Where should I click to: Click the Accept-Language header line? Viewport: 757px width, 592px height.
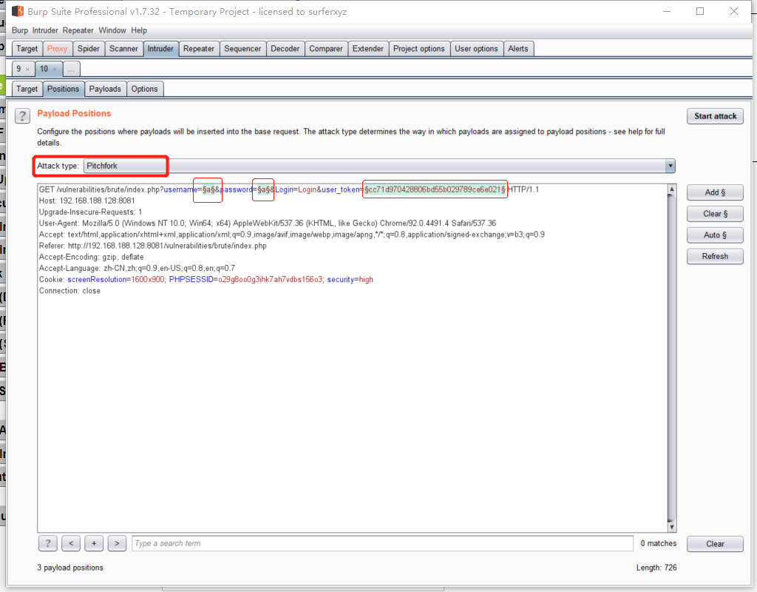[x=137, y=268]
